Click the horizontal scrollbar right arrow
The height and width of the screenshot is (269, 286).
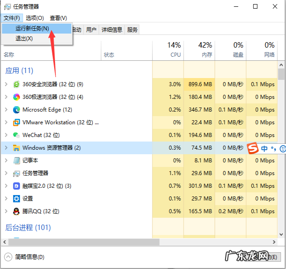pyautogui.click(x=274, y=242)
